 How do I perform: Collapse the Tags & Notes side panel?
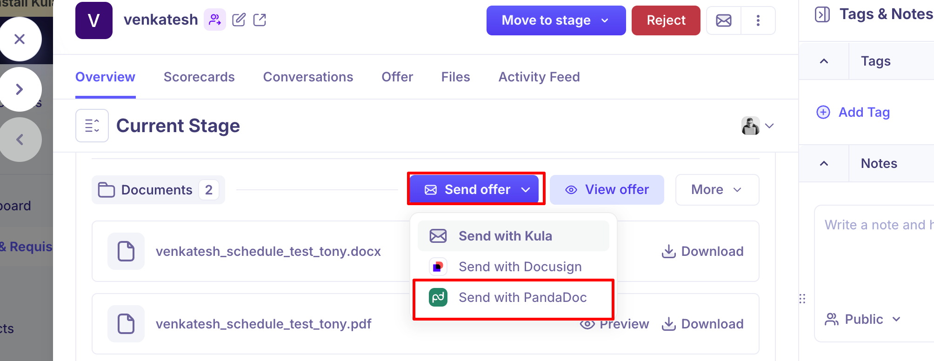coord(822,14)
